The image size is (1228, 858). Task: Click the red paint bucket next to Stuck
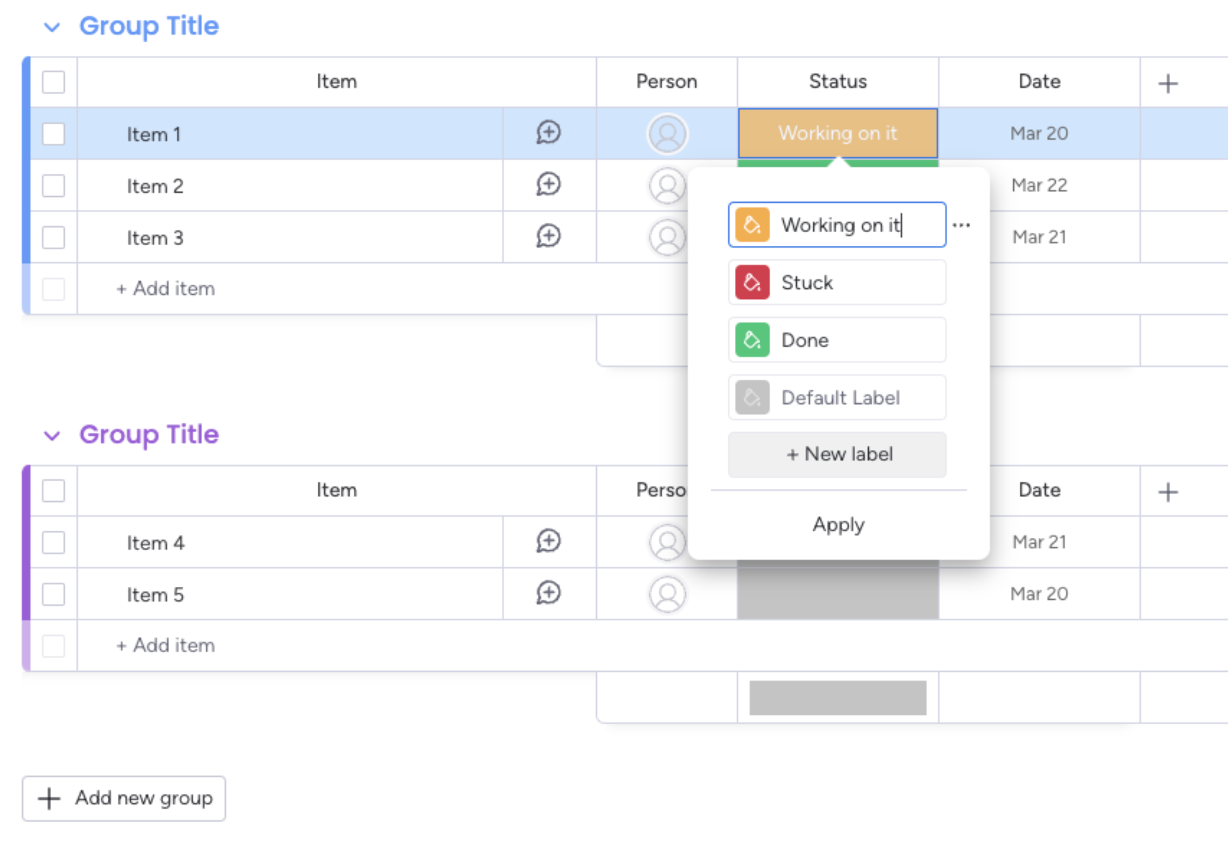pos(752,282)
